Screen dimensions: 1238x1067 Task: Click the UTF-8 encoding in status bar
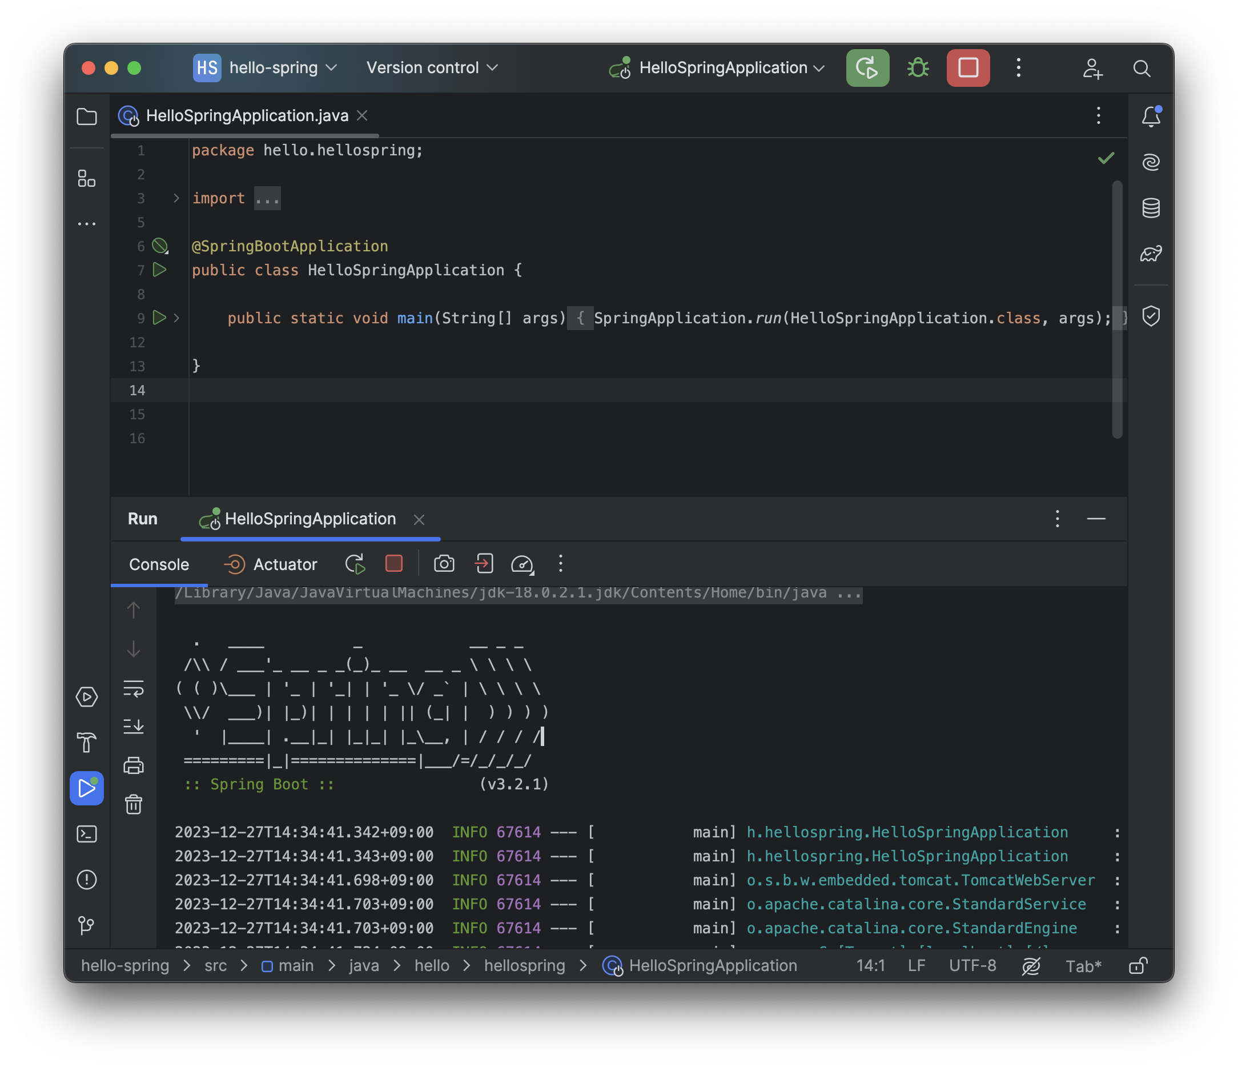coord(972,966)
